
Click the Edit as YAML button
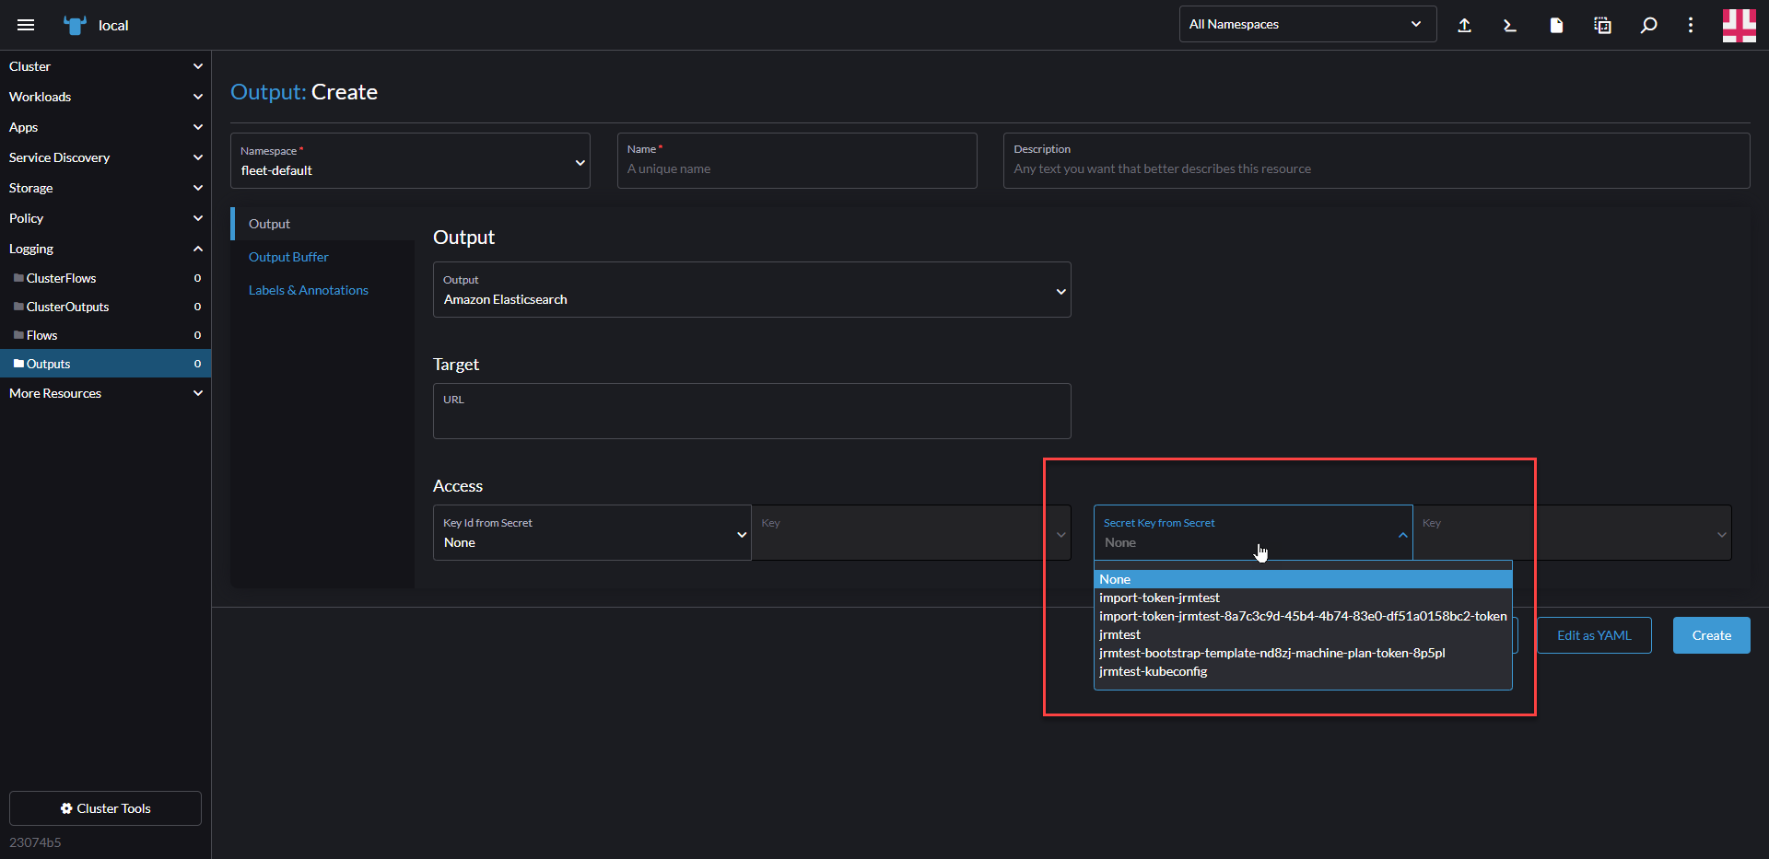(1594, 635)
